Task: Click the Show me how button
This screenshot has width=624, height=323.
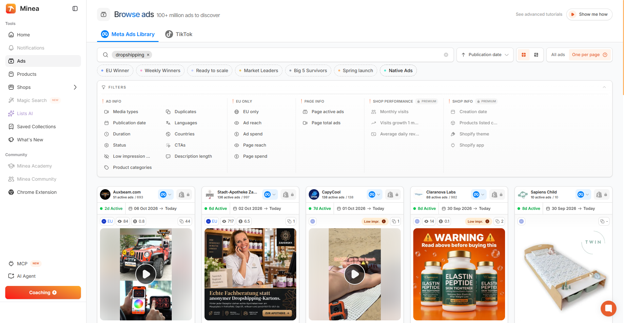Action: click(589, 14)
